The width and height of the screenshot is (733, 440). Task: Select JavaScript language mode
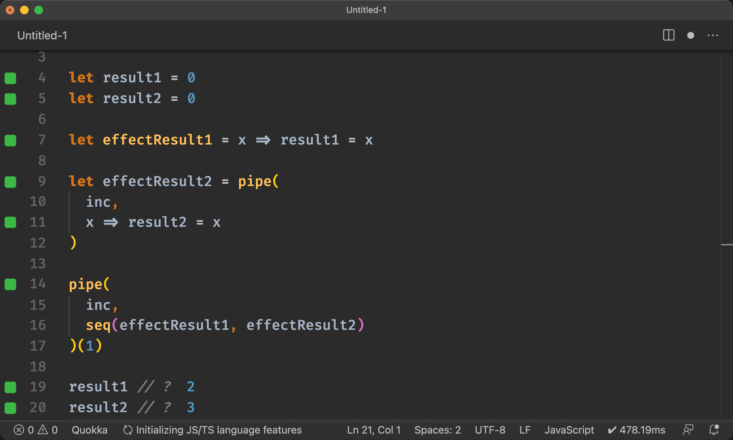[x=569, y=430]
